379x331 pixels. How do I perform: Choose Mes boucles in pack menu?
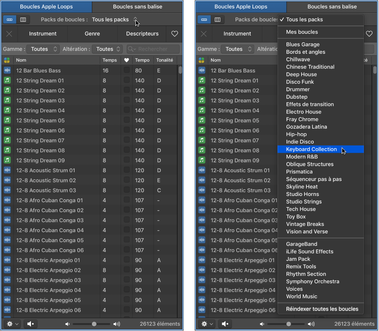point(321,32)
